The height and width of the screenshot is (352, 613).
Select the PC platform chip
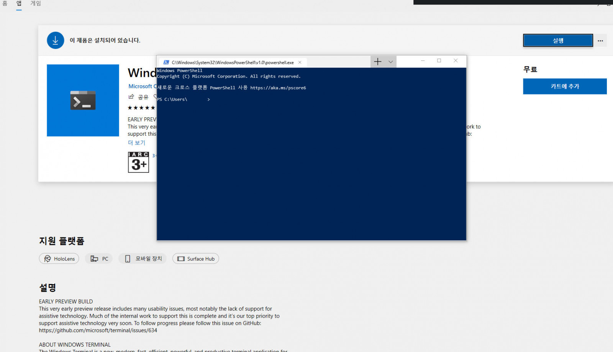pyautogui.click(x=99, y=259)
